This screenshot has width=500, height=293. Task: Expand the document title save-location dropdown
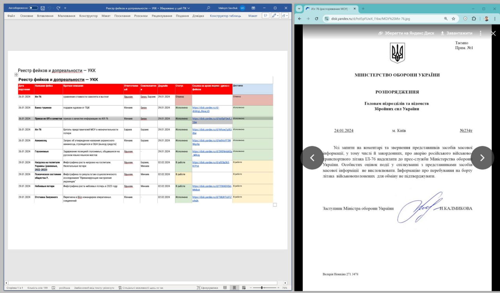pyautogui.click(x=189, y=8)
